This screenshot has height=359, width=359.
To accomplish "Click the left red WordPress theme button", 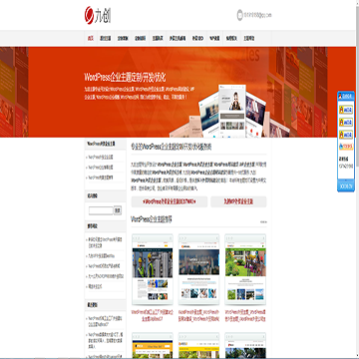I will (x=170, y=201).
